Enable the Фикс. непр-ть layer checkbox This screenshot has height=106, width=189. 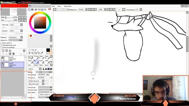[x=1, y=43]
